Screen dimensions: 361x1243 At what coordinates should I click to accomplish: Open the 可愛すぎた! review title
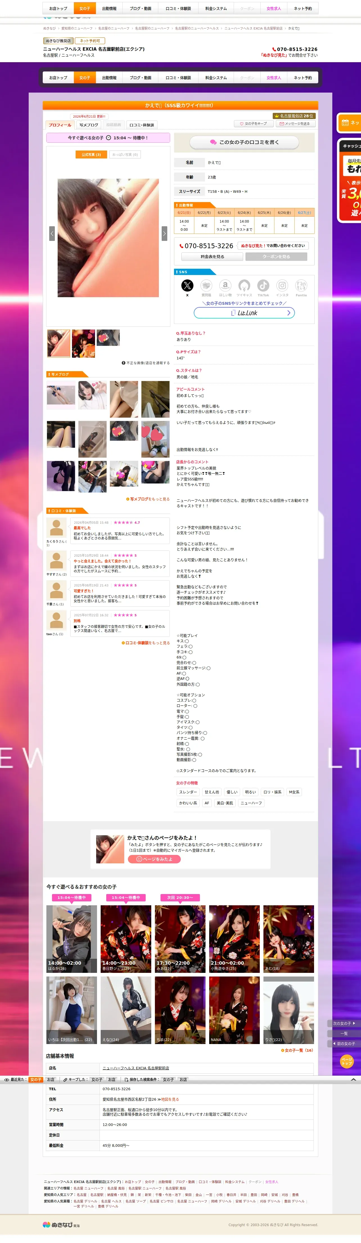(x=84, y=591)
